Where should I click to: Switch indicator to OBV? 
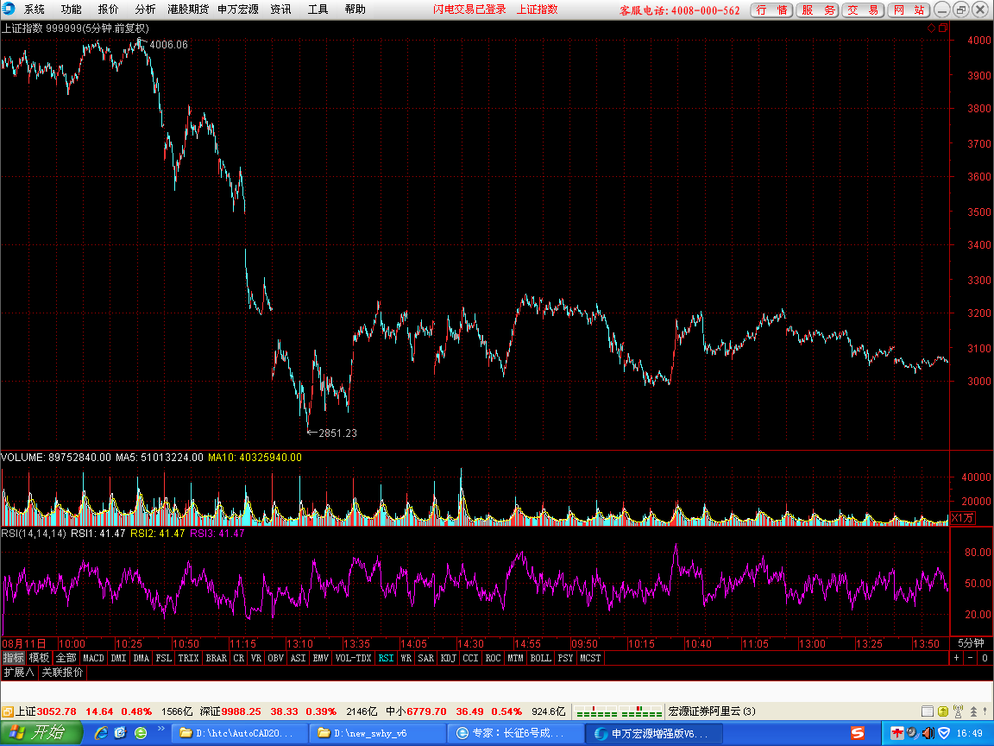point(276,658)
